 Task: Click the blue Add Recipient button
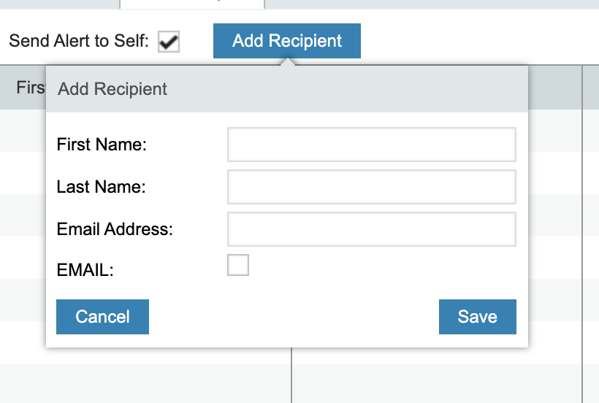(x=287, y=41)
